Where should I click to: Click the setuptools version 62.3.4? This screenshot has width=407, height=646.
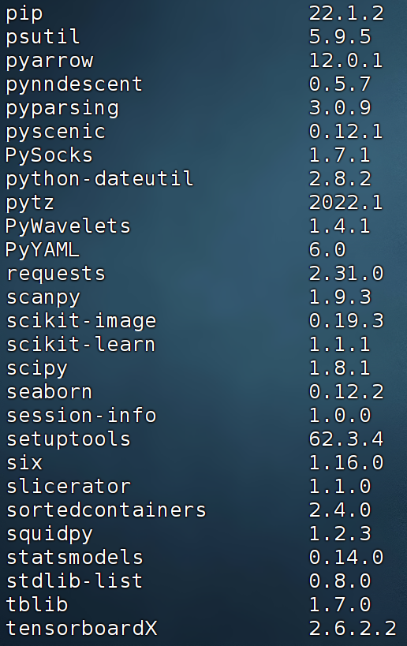346,439
